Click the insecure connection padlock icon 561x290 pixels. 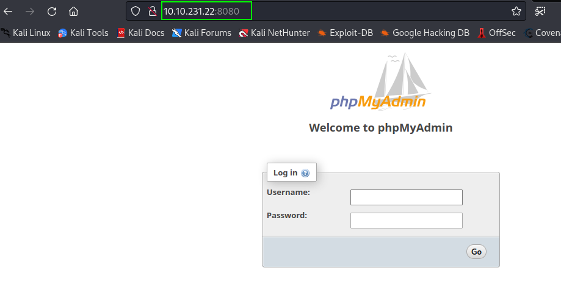point(153,11)
